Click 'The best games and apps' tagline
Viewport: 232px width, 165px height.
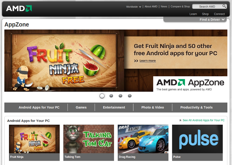[x=184, y=89]
